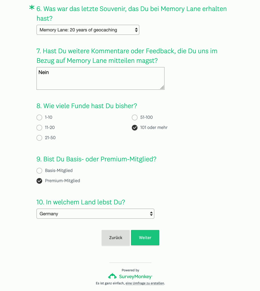
Task: Click the arrows on the Germany country dropdown
Action: 151,214
